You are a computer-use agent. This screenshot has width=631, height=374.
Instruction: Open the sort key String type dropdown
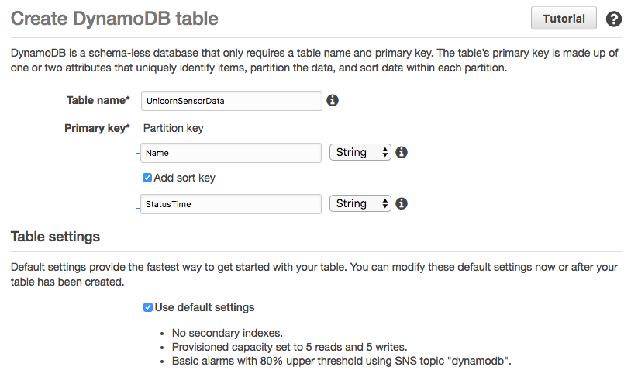click(360, 203)
